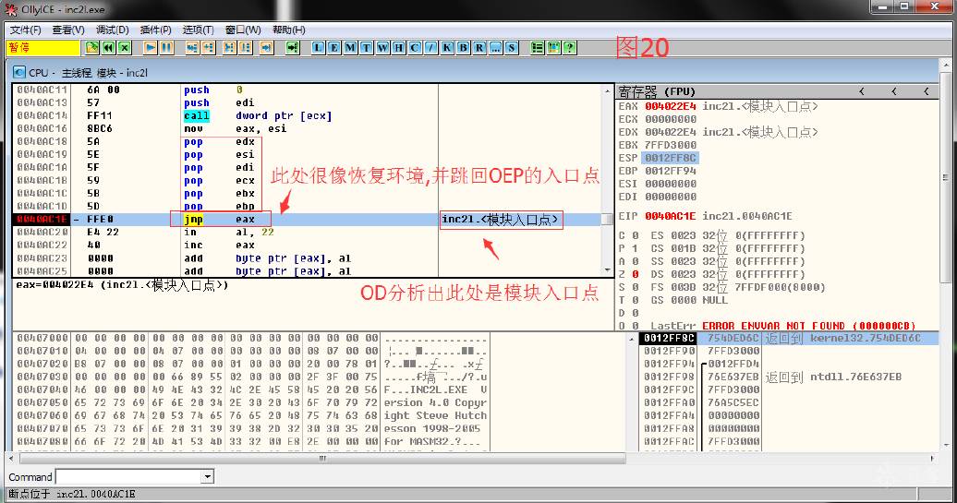The width and height of the screenshot is (957, 503).
Task: Open Source window with S button
Action: point(512,48)
